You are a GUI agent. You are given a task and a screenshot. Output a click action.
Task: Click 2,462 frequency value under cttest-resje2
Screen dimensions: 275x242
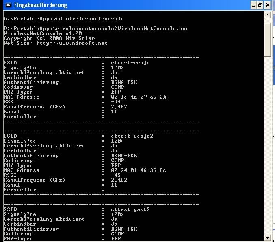119,180
